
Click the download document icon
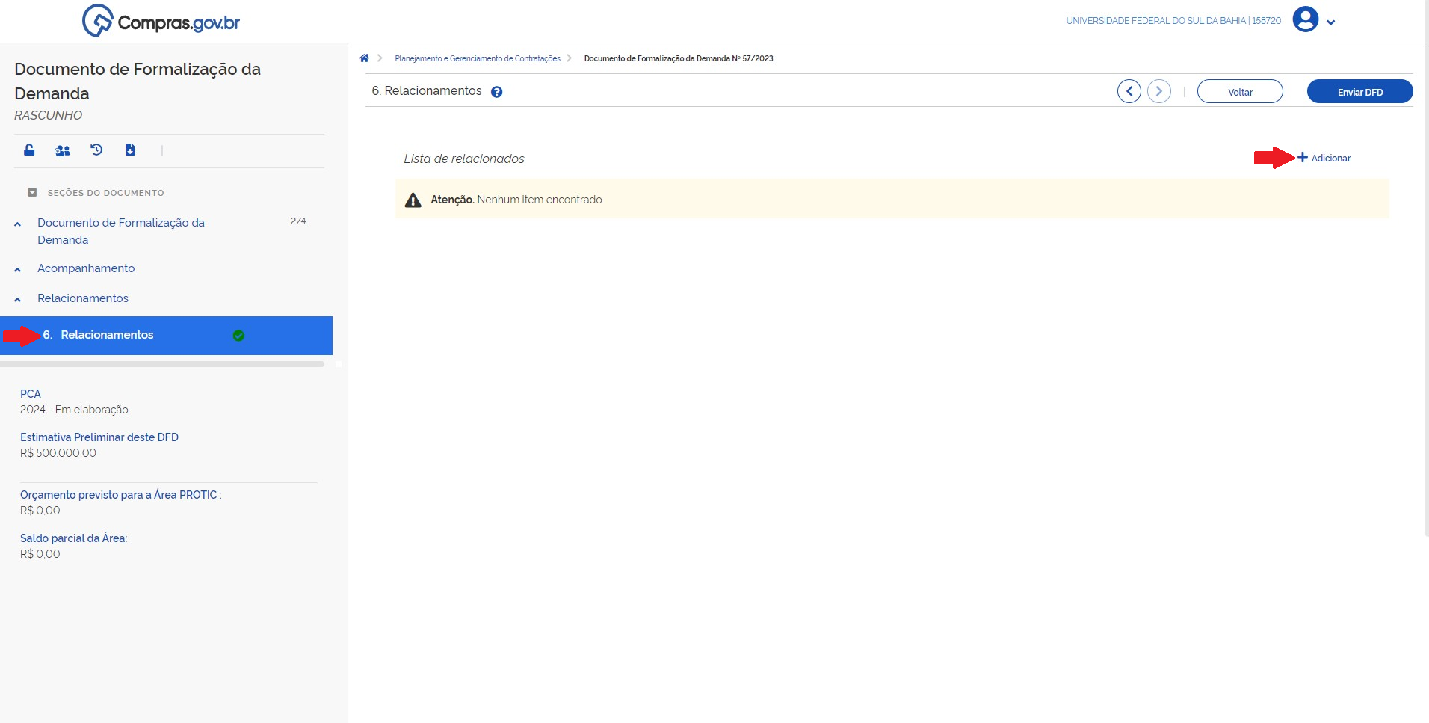point(130,150)
